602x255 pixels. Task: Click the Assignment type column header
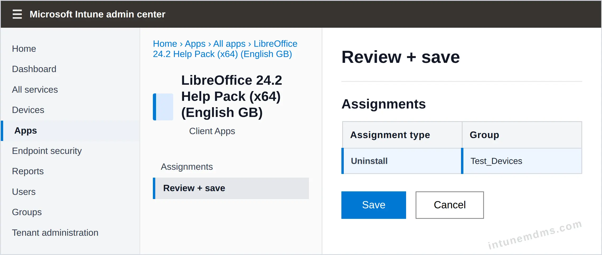tap(402, 135)
